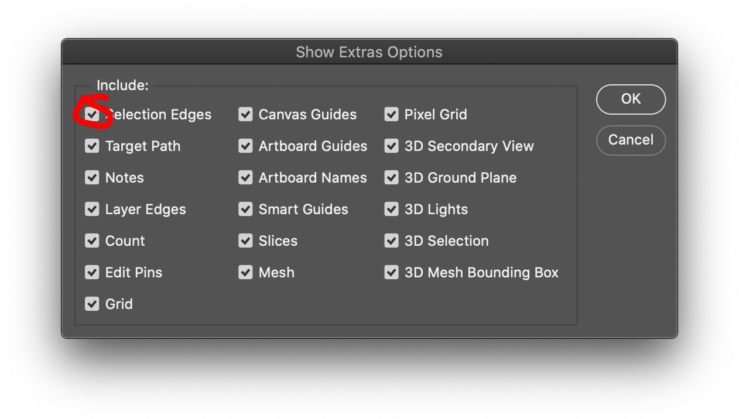Toggle the Notes checkbox
739x419 pixels.
(92, 177)
